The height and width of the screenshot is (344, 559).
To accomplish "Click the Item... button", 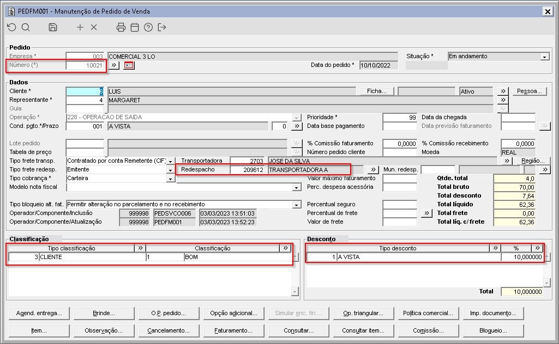I will [39, 330].
